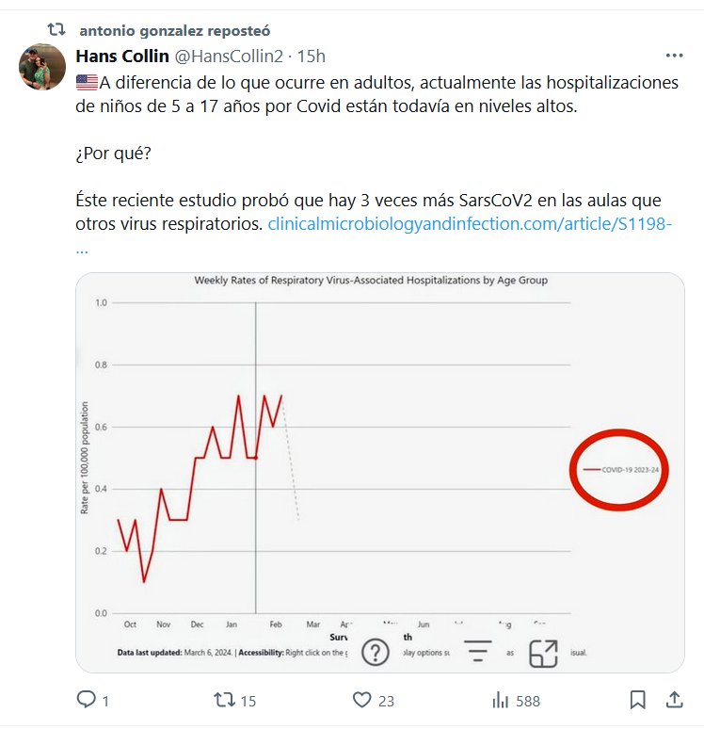Expand chart with the pop-out icon

tap(543, 654)
